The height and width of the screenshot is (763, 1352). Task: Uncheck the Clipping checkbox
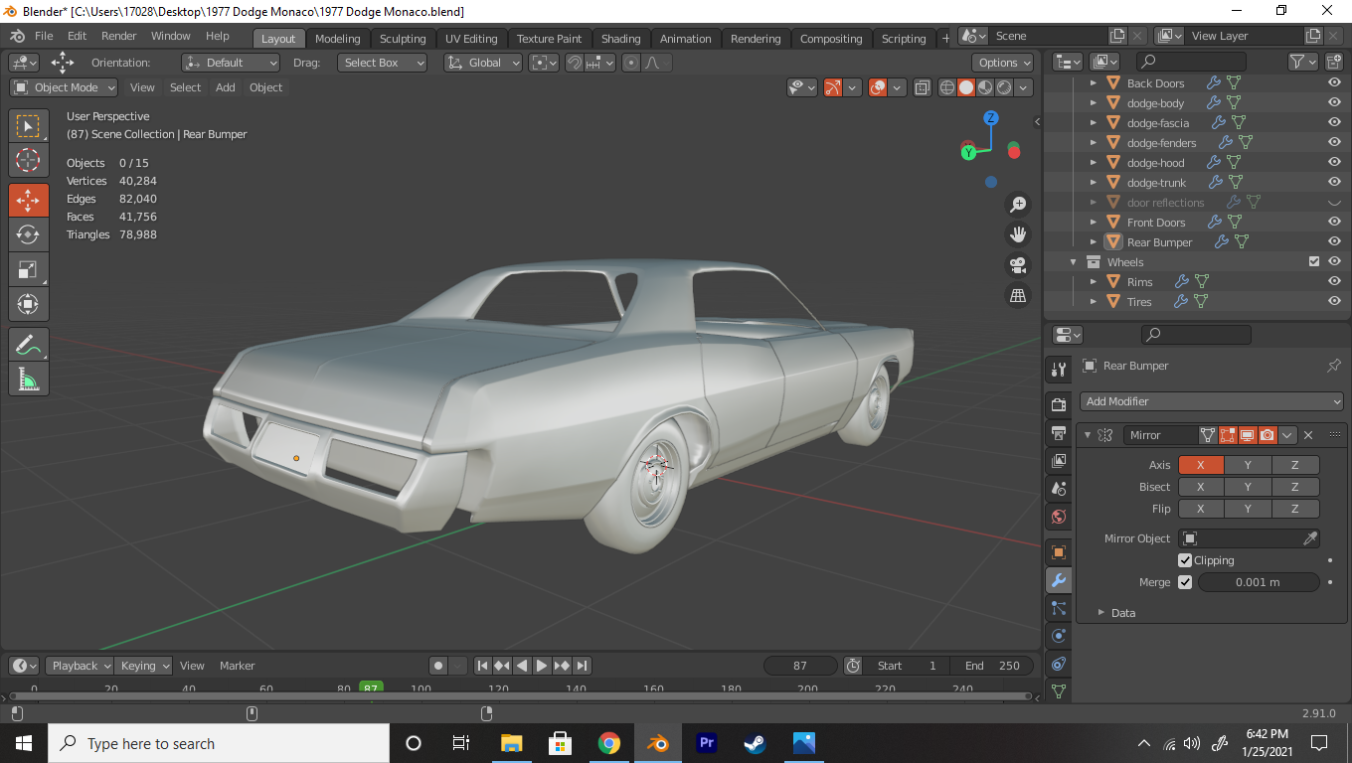pyautogui.click(x=1185, y=560)
